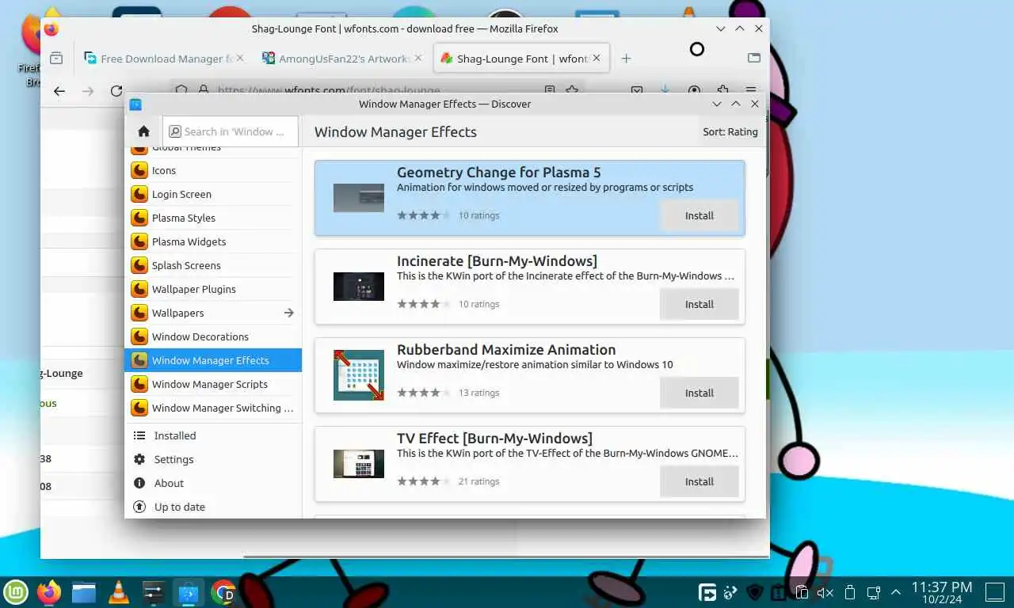Viewport: 1014px width, 608px height.
Task: Open the Linux Mint start menu
Action: pos(17,591)
